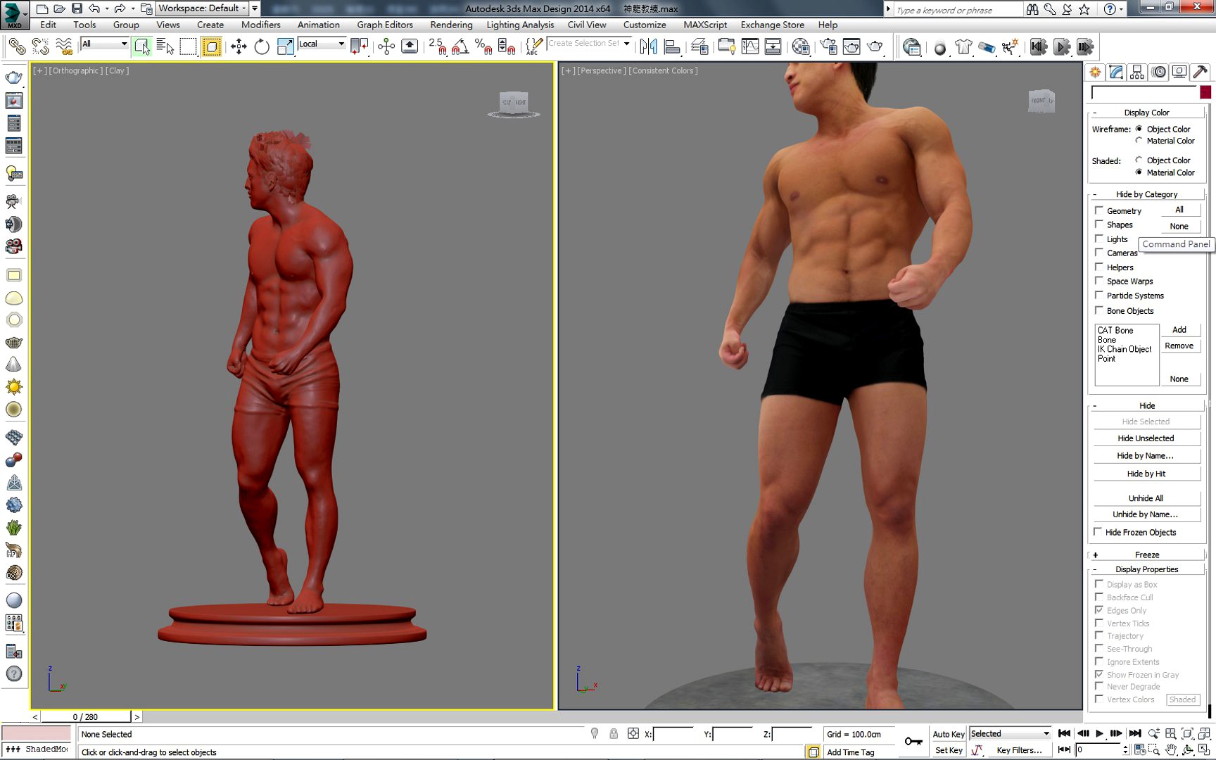Select Wireframe Object Color radio button
This screenshot has height=760, width=1216.
[x=1139, y=129]
